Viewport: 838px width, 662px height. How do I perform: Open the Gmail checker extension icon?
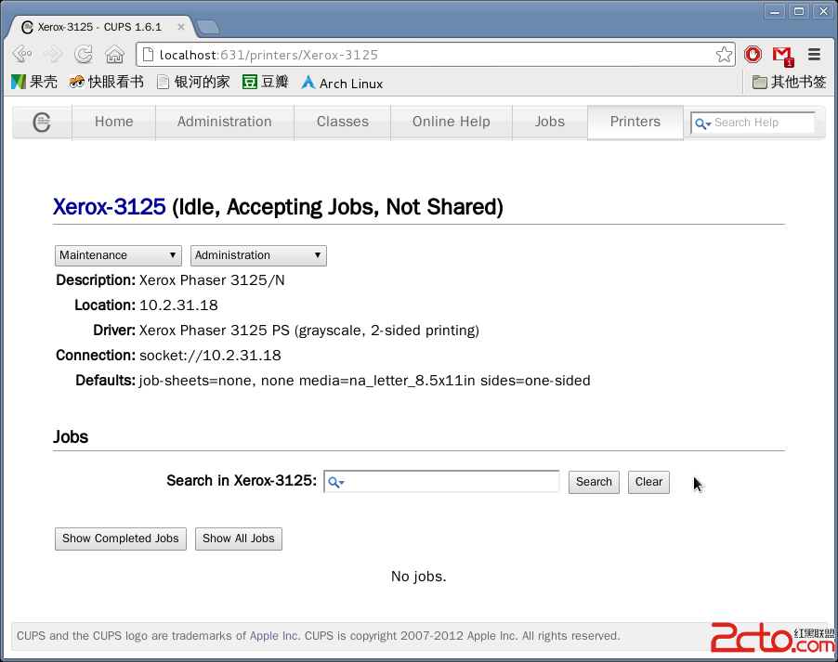[783, 55]
